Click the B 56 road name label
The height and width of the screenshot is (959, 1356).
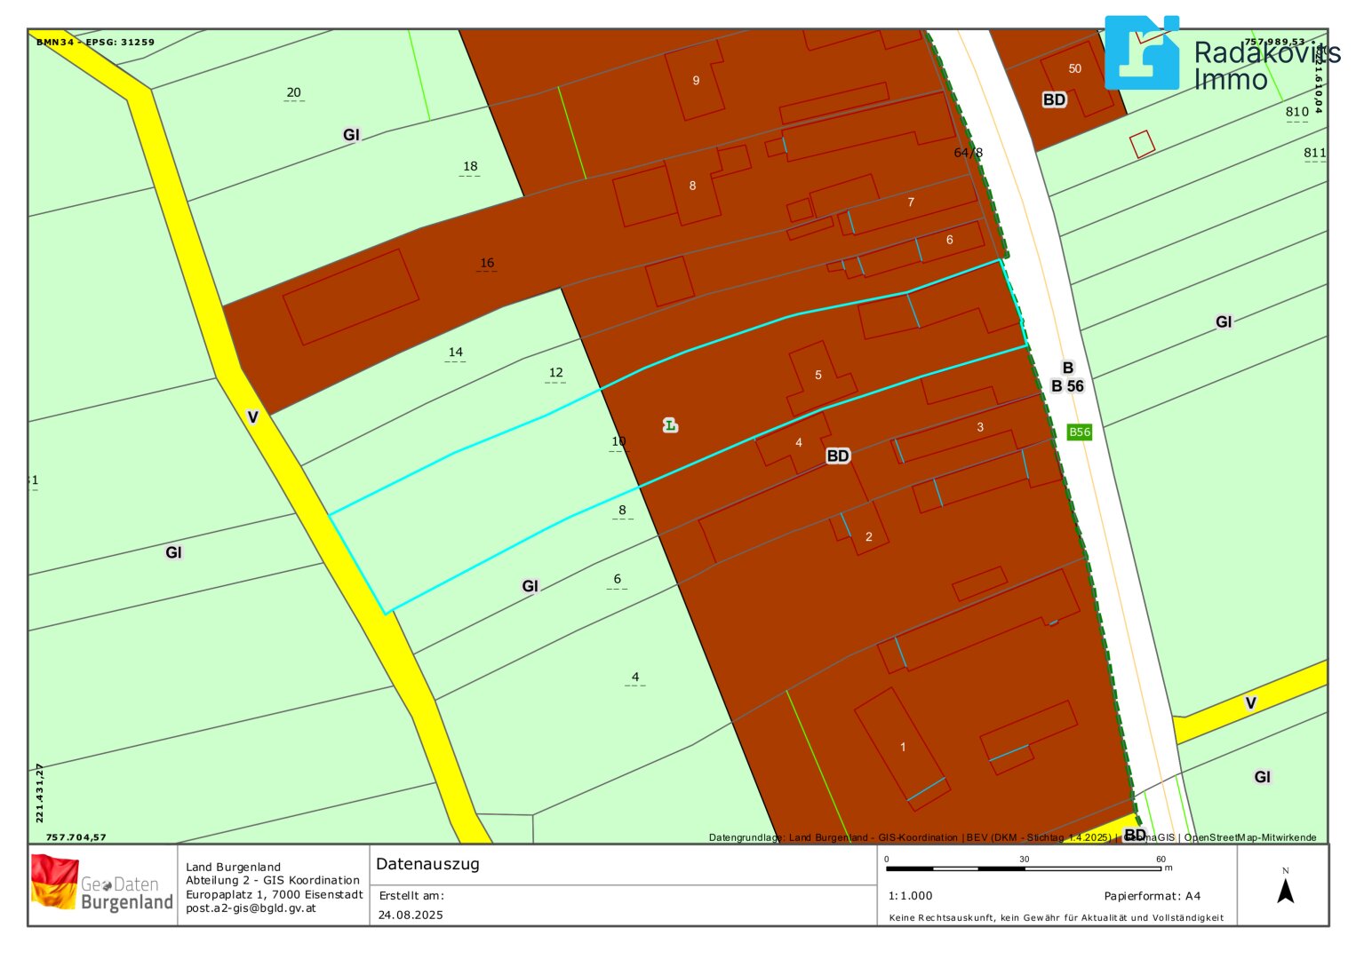(1067, 386)
